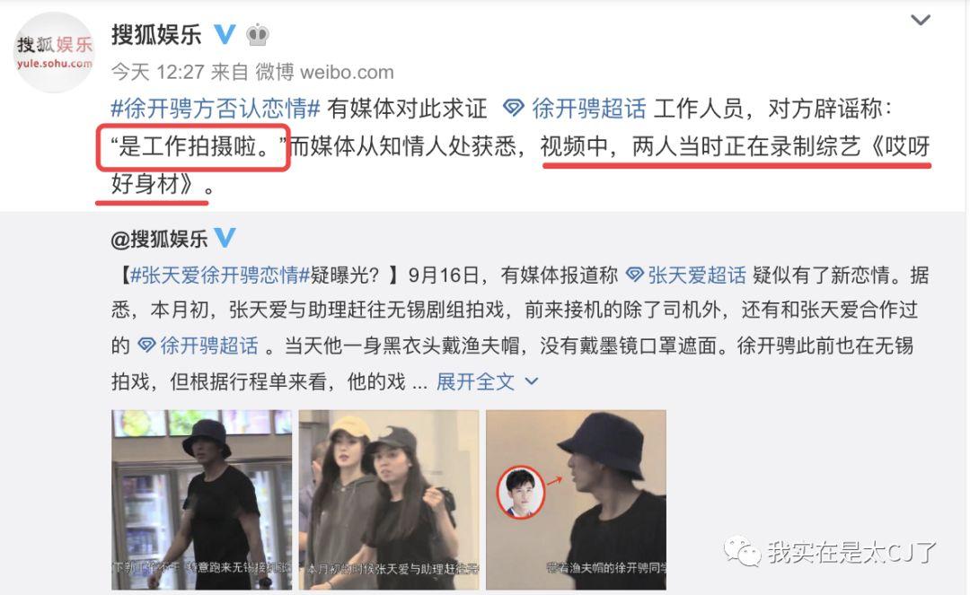
Task: Expand the post options chevron at top right
Action: point(921,21)
